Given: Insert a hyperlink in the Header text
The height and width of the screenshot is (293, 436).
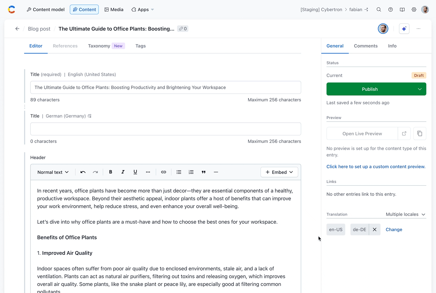Looking at the screenshot, I should click(163, 172).
